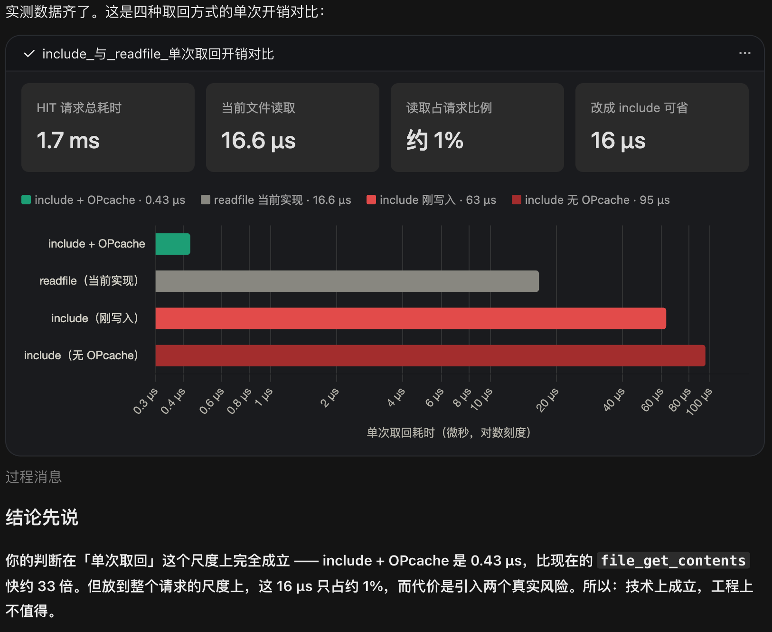Click y-axis label 'include（刚写入）'

pyautogui.click(x=95, y=318)
